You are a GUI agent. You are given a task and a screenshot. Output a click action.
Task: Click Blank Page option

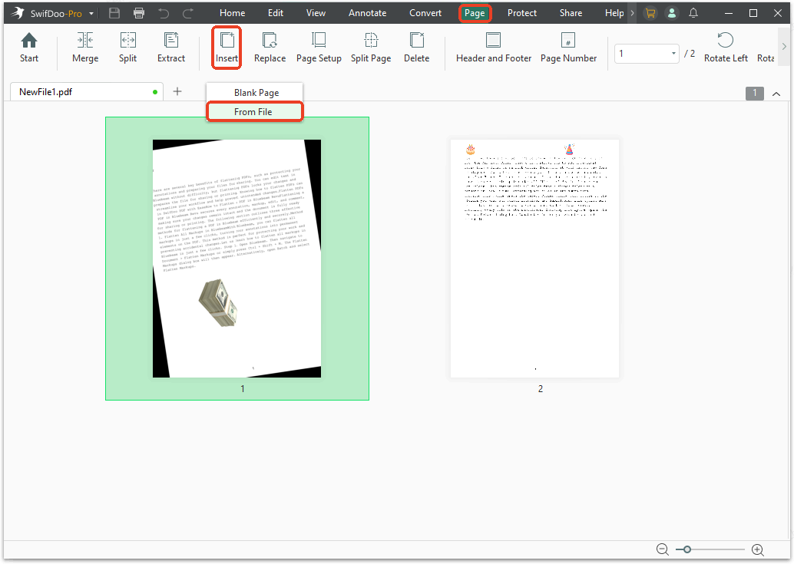pyautogui.click(x=254, y=92)
